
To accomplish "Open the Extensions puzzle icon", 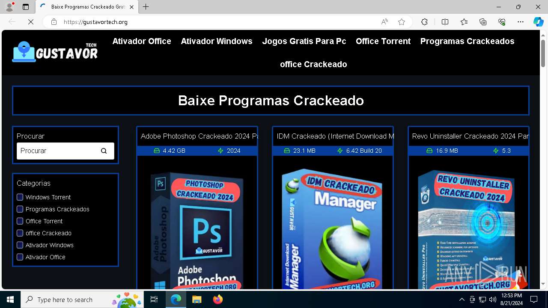I will (x=424, y=22).
